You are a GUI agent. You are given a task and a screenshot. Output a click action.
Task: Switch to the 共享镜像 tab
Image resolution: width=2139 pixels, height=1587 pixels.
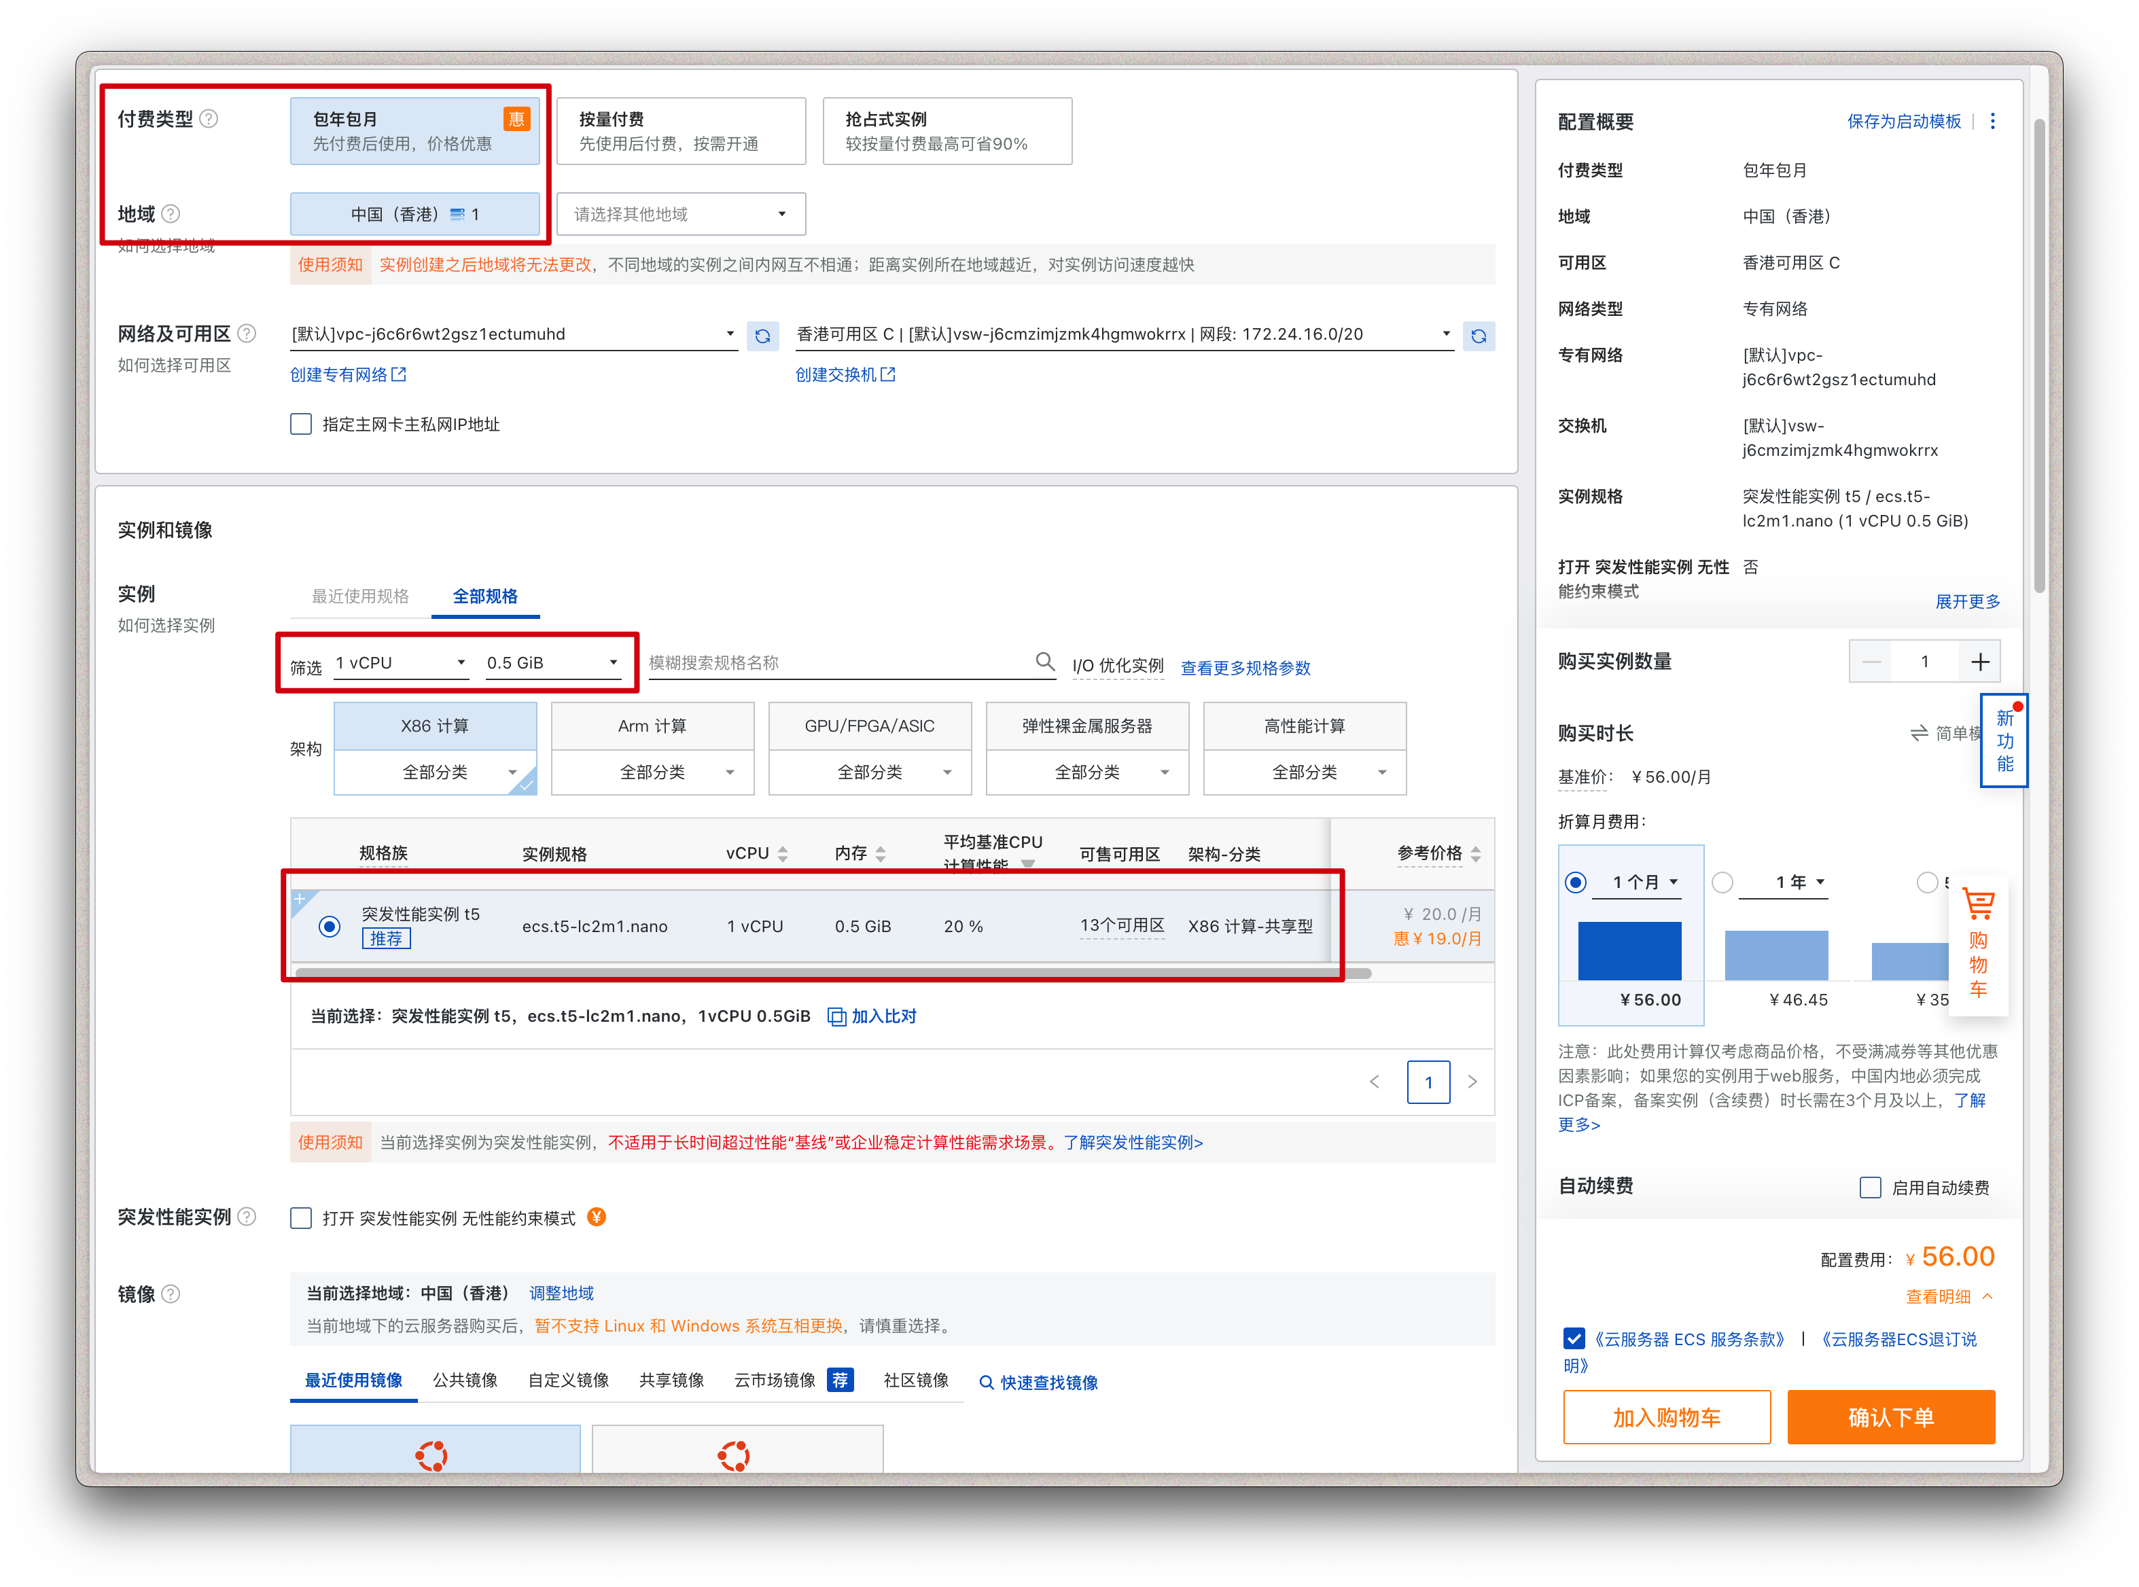click(x=672, y=1380)
